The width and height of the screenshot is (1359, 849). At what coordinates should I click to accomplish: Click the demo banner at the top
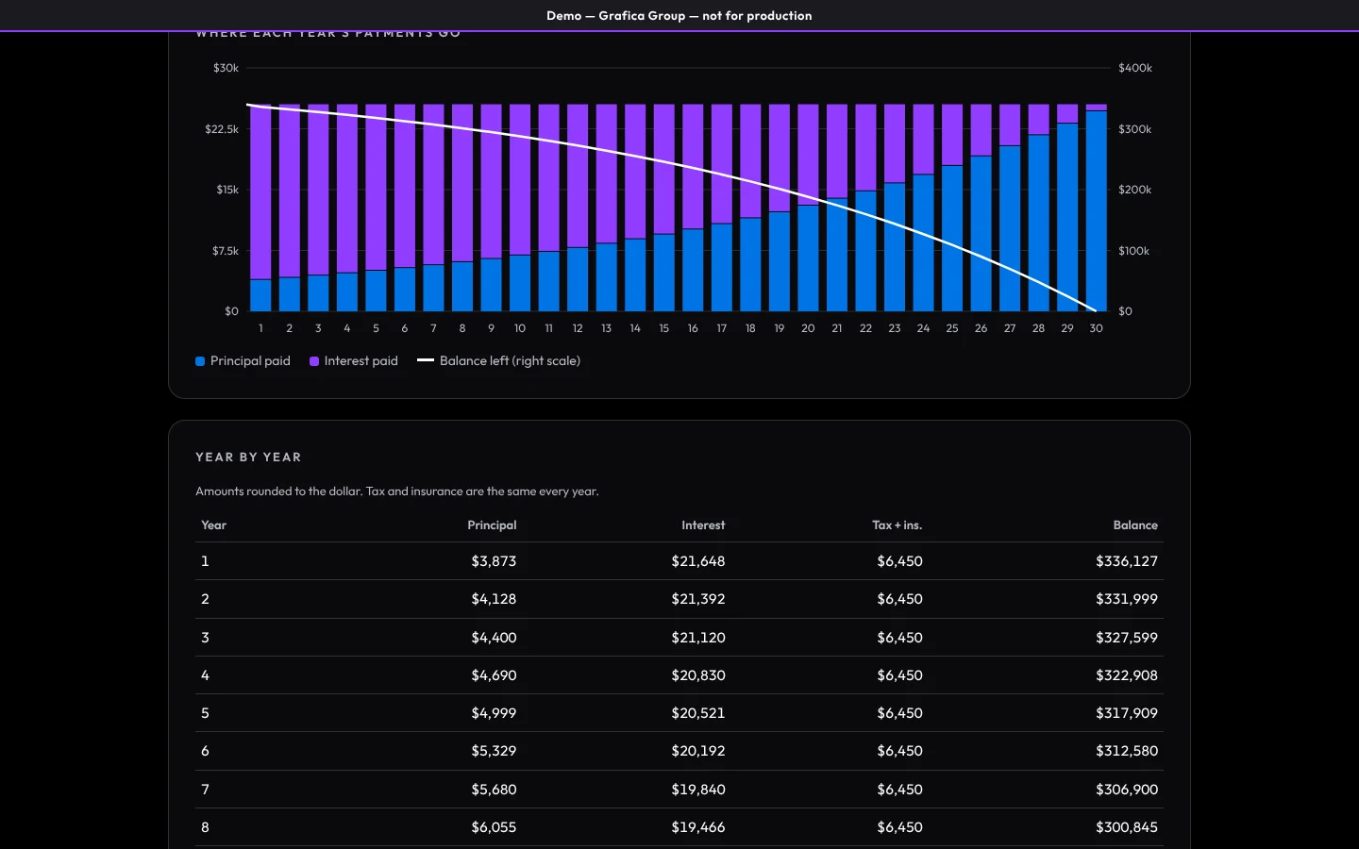pos(679,15)
